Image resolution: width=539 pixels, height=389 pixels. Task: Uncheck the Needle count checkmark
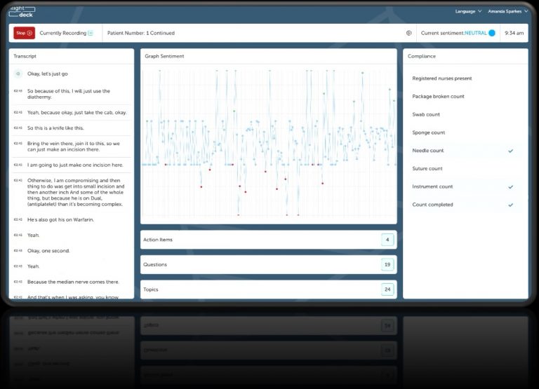click(x=510, y=151)
